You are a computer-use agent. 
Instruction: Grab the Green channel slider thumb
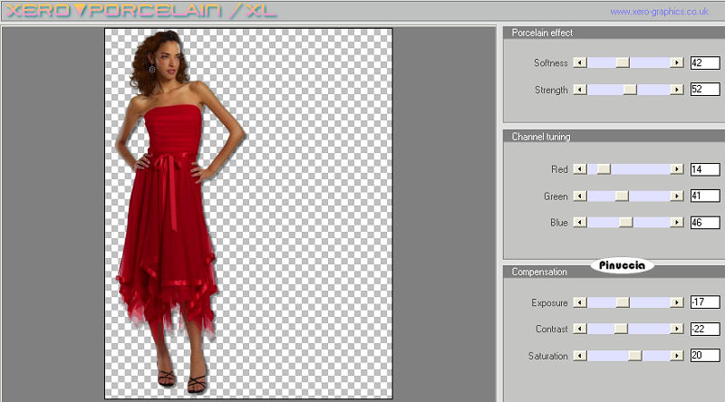coord(622,196)
